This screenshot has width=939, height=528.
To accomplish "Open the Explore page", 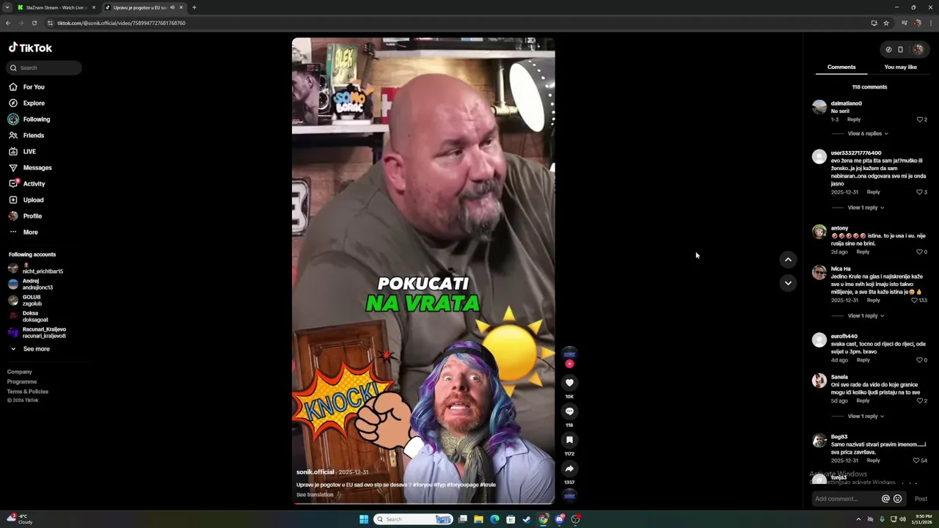I will point(33,103).
